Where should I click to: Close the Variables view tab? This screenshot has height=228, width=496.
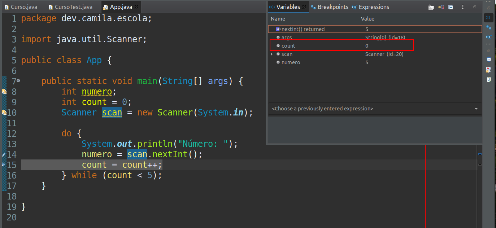[304, 7]
